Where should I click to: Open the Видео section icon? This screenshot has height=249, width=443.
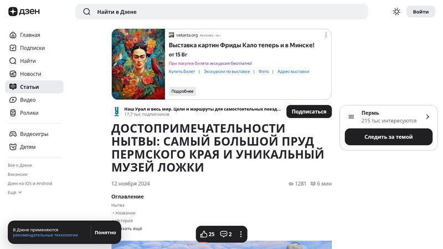click(13, 100)
